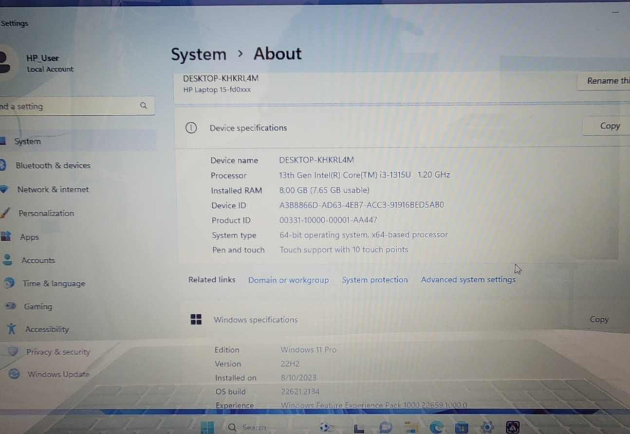
Task: Click the Windows Update arrows icon
Action: [x=15, y=374]
